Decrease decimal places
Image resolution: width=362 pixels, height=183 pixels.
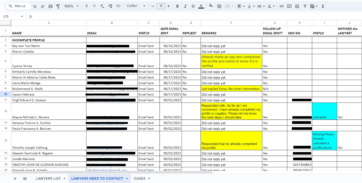click(x=102, y=6)
